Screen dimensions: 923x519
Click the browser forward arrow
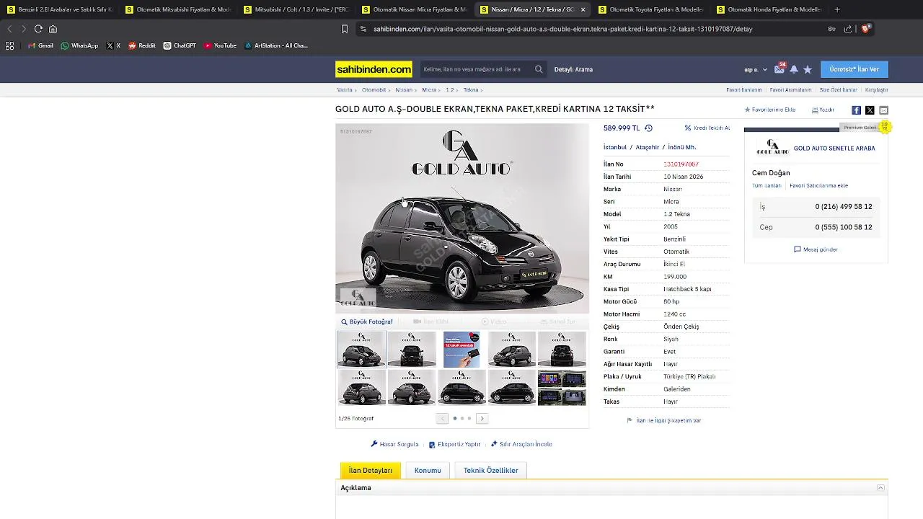[24, 29]
